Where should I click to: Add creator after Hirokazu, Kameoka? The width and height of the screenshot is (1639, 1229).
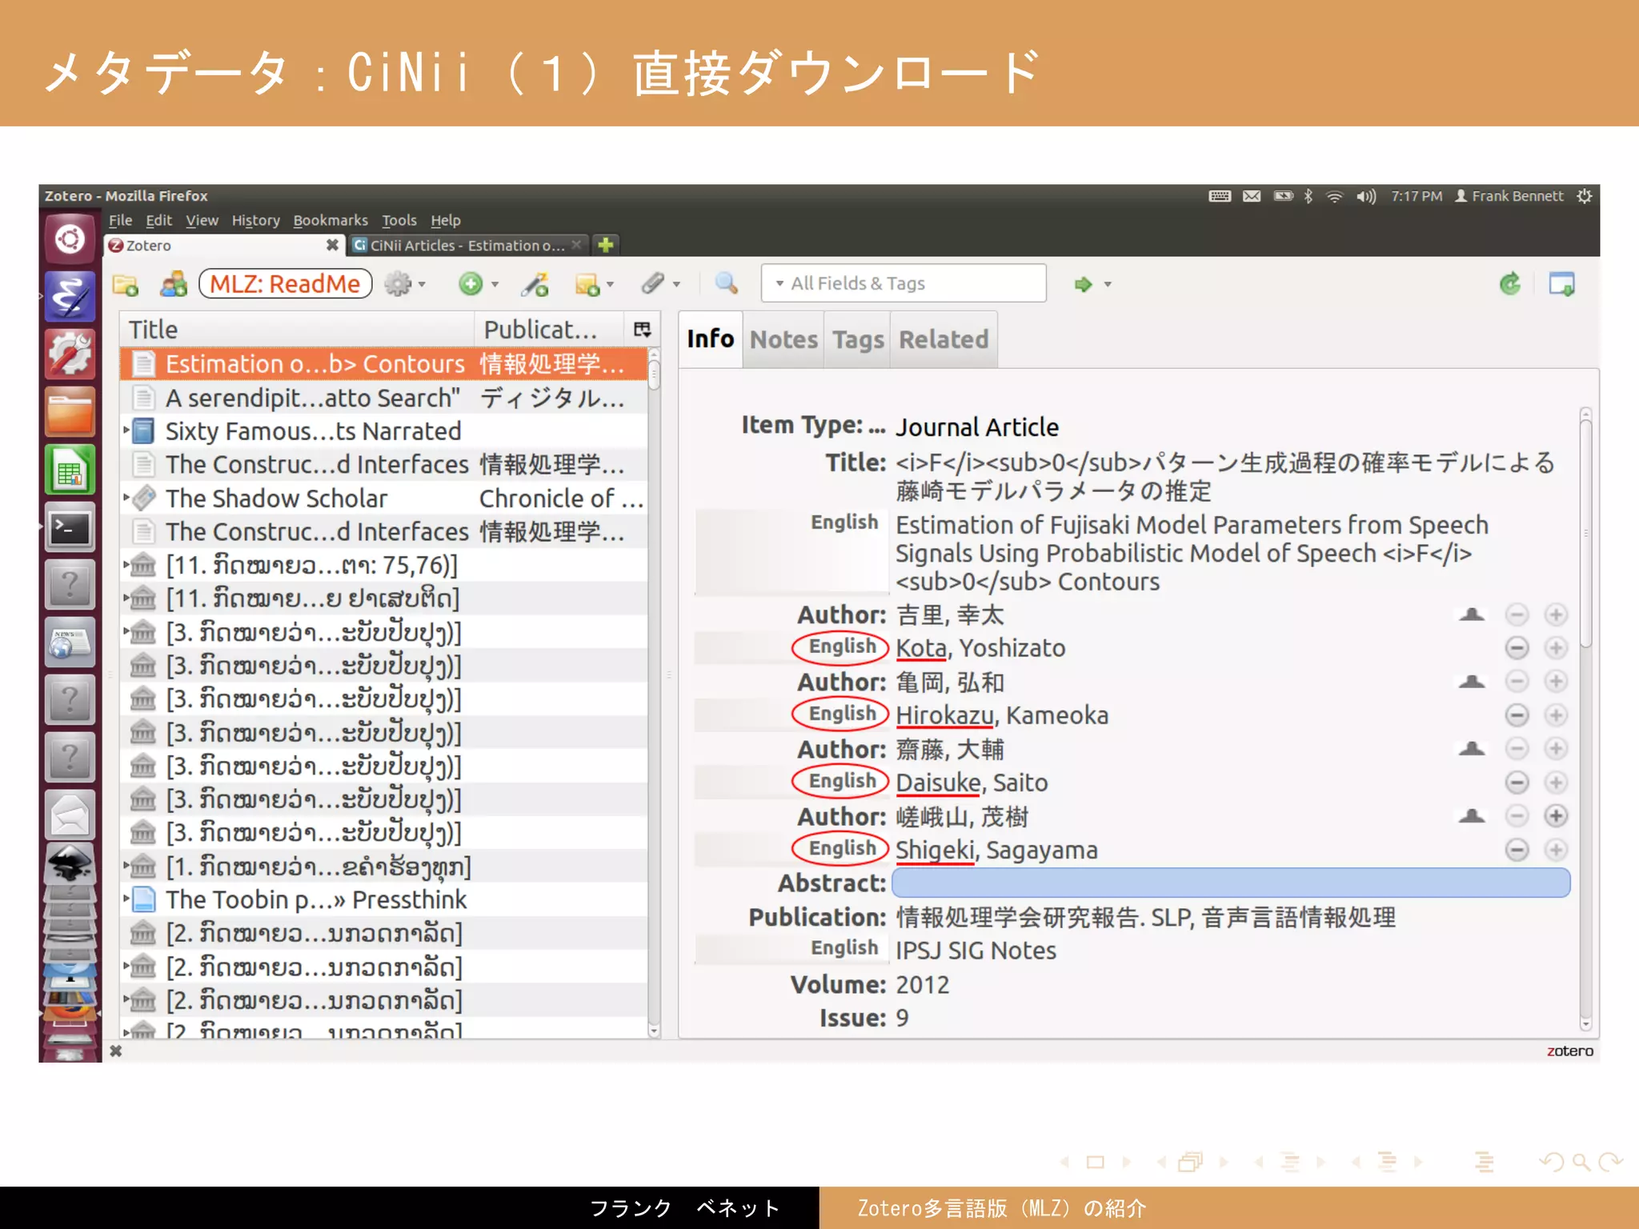[x=1555, y=715]
